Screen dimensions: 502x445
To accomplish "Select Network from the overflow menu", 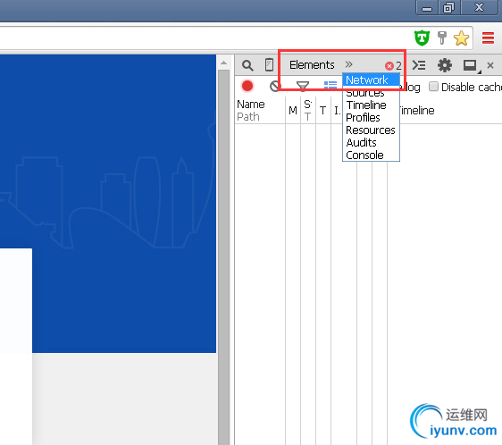I will click(x=371, y=80).
